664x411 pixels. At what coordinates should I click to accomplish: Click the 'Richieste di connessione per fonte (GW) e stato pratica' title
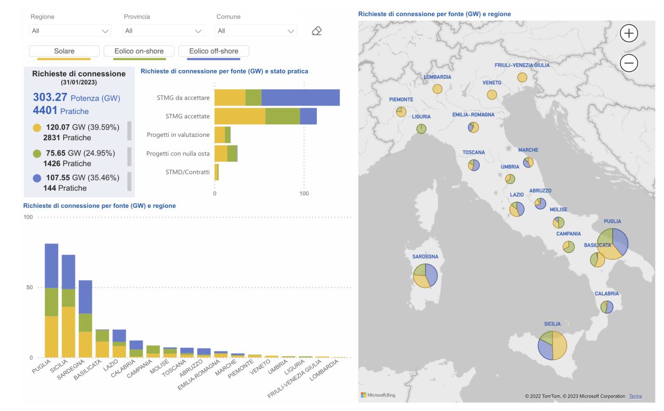[x=224, y=71]
